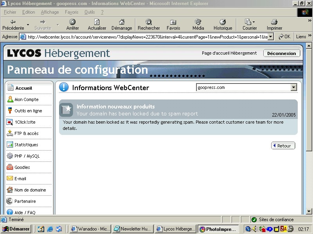Viewport: 313px width, 234px height.
Task: Open the Fichier menu
Action: tap(10, 12)
